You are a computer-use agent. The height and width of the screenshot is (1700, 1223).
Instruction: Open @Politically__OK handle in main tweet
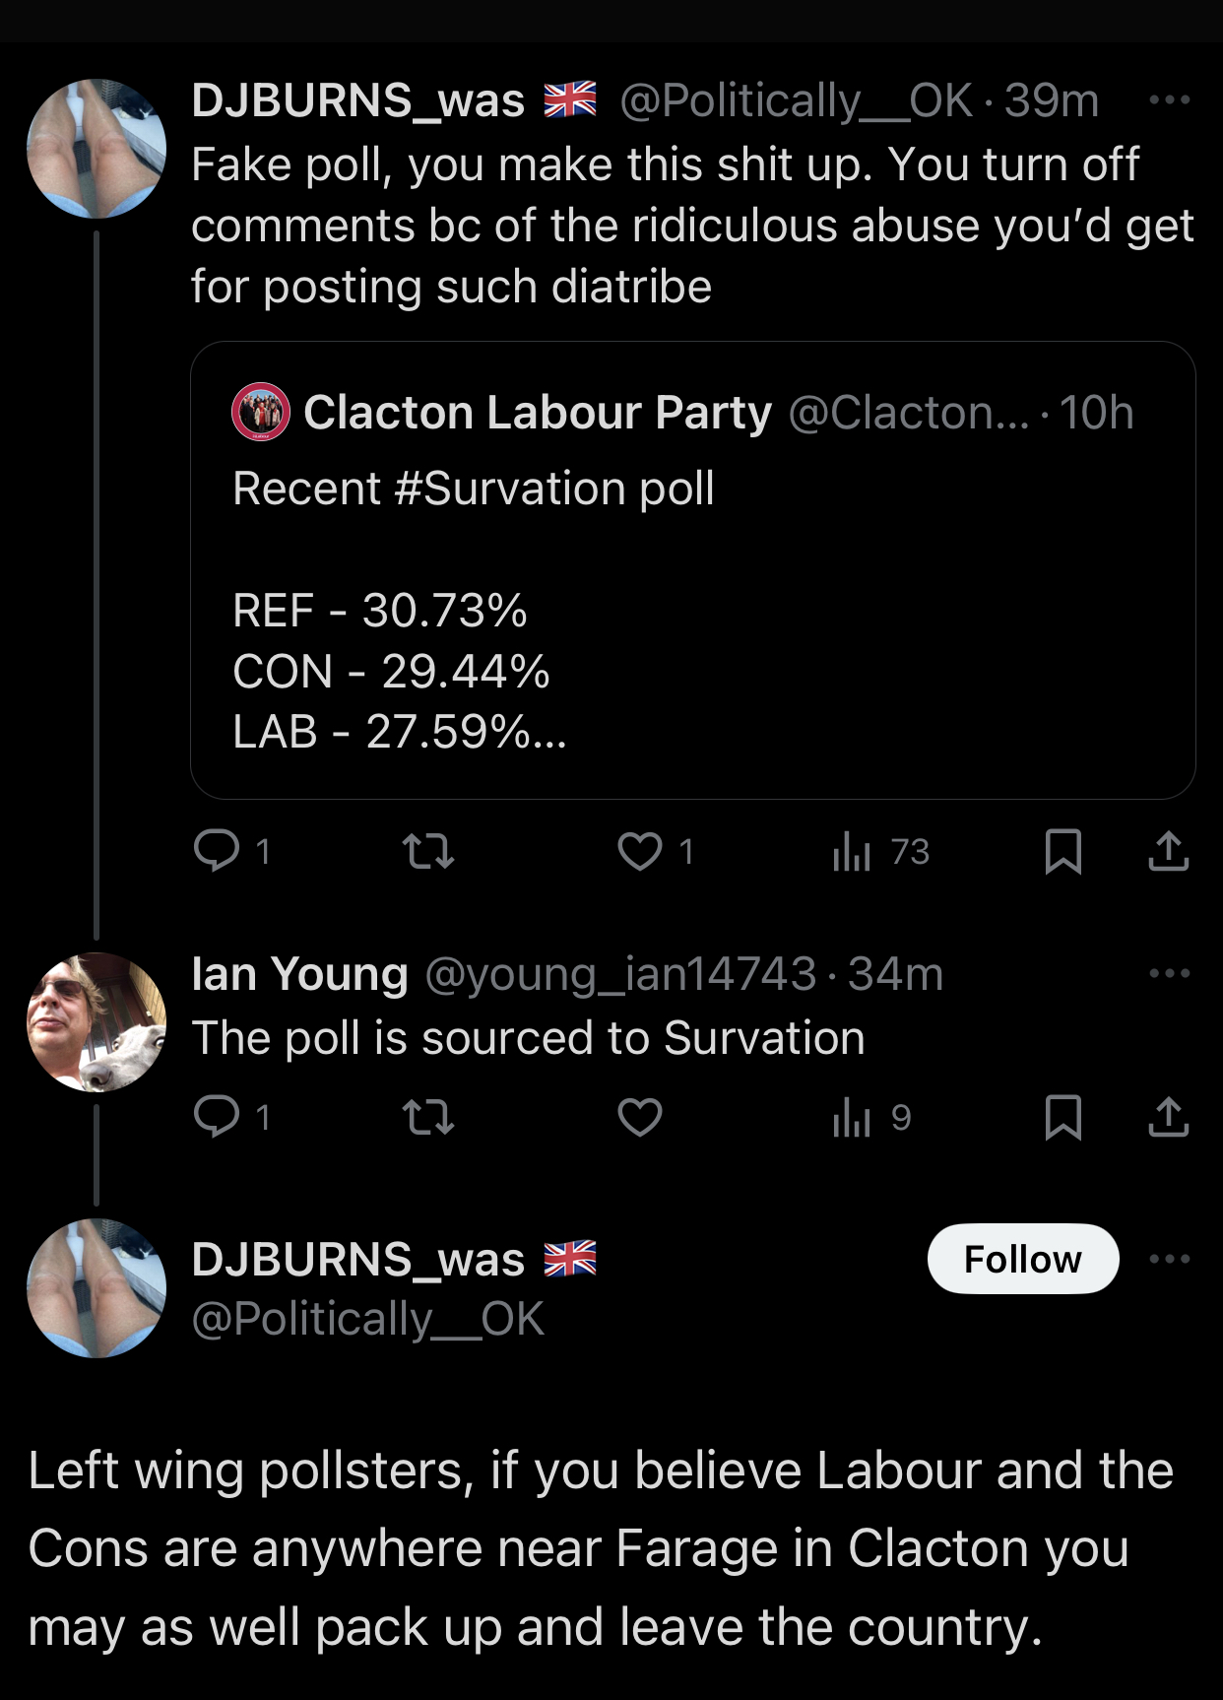coord(367,1320)
